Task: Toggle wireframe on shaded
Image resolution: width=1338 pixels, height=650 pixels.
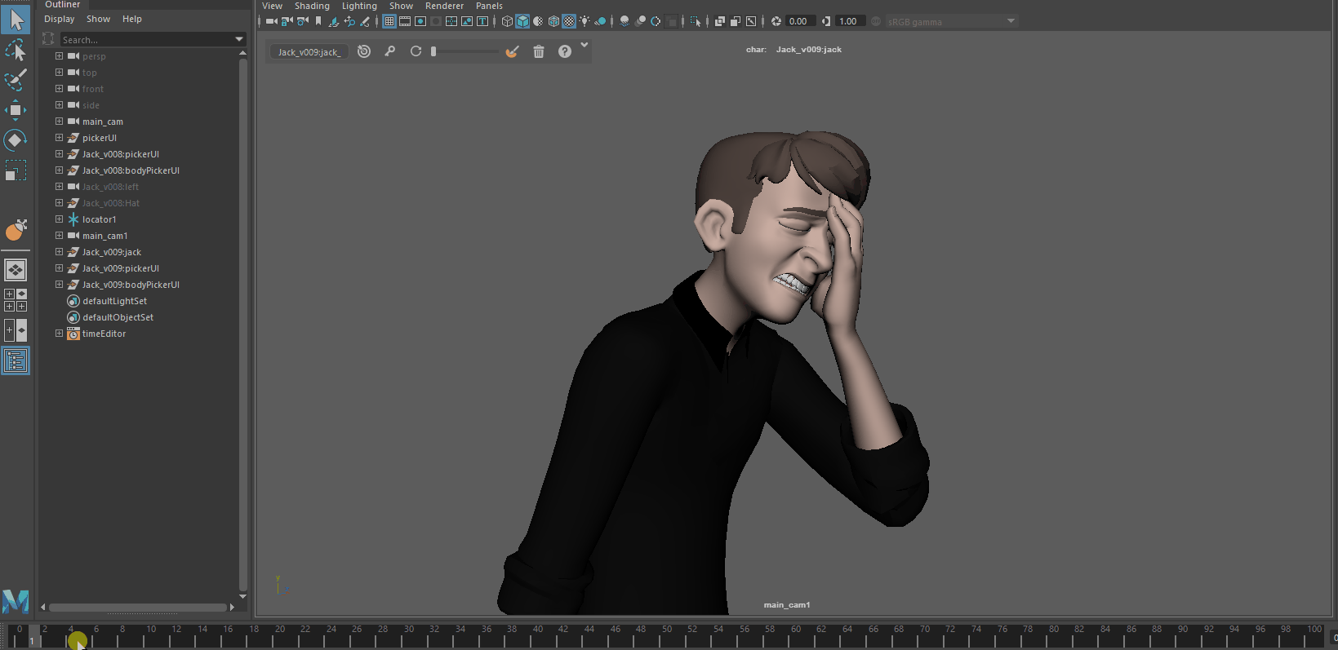Action: (553, 21)
